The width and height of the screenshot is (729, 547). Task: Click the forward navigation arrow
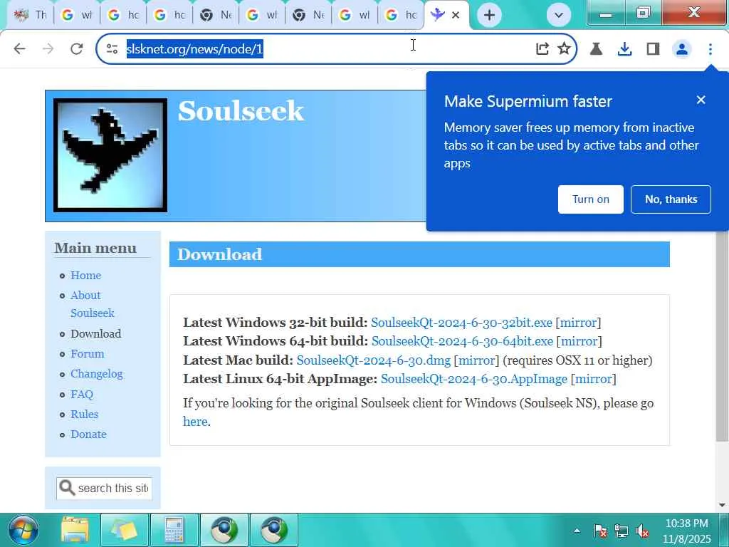click(48, 48)
